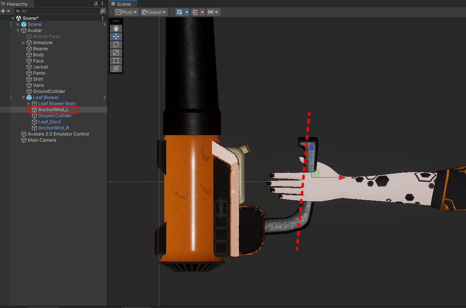
Task: Open the Global handle rotation dropdown
Action: tap(154, 12)
